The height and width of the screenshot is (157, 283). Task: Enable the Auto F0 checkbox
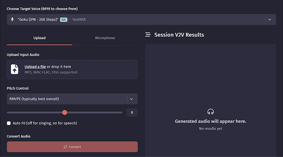[9, 123]
